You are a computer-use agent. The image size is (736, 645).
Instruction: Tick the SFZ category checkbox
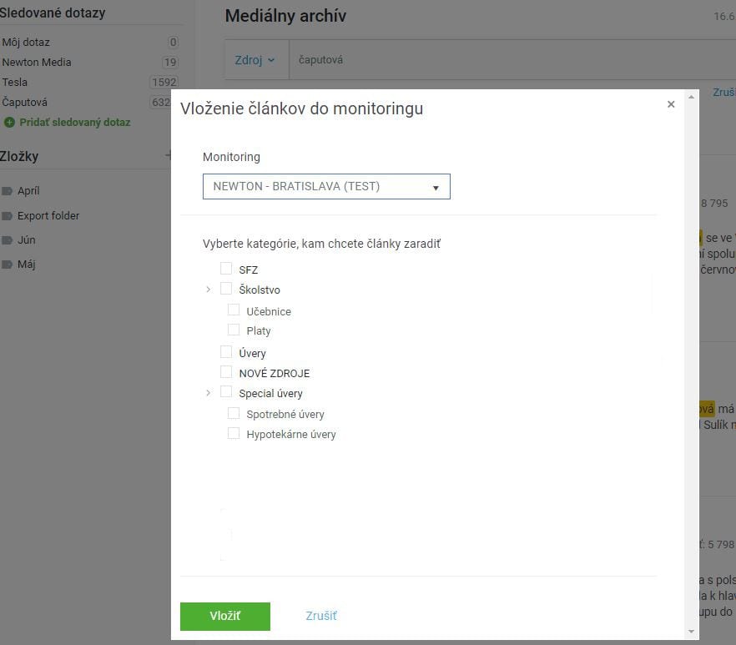[226, 269]
